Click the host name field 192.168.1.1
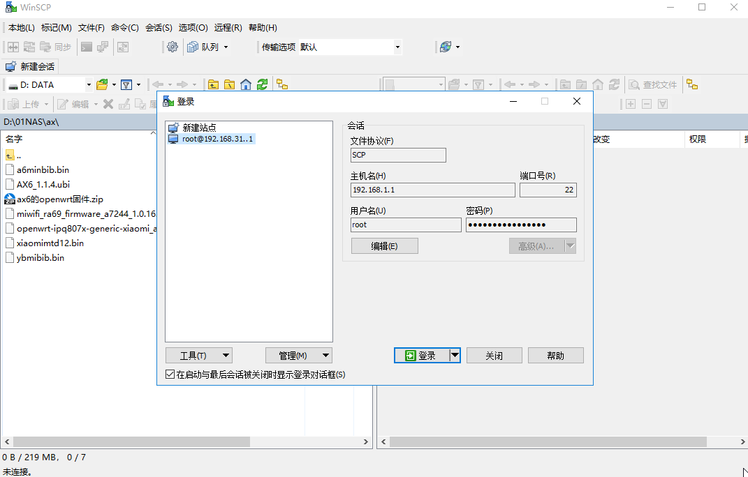 (433, 190)
